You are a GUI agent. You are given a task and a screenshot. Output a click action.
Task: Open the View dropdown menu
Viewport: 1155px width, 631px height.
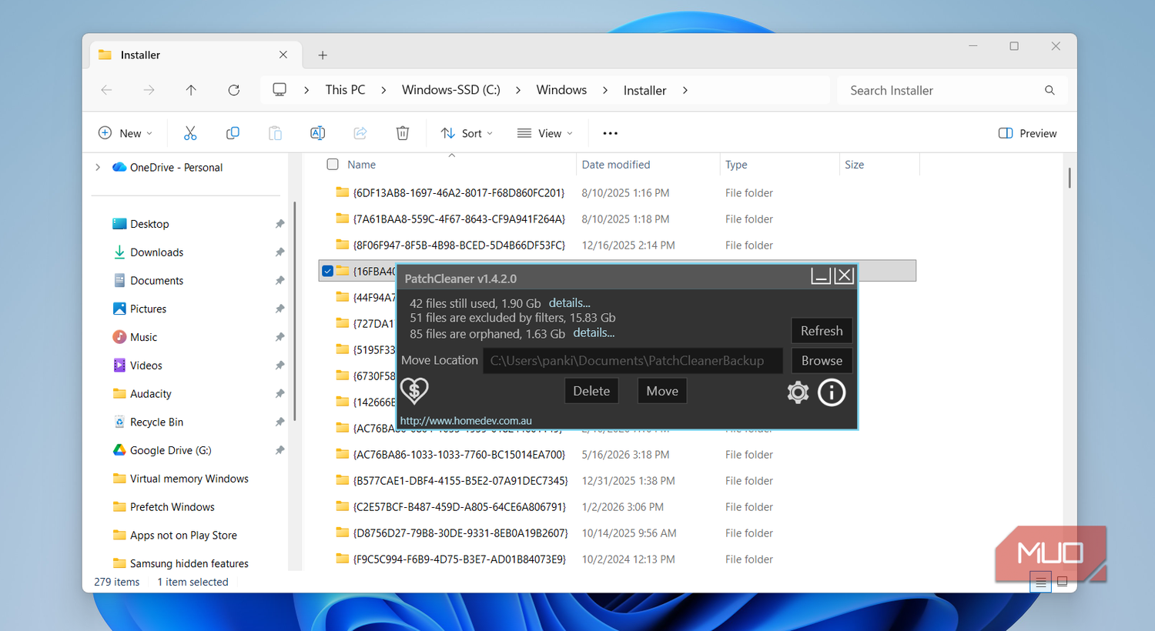(545, 133)
